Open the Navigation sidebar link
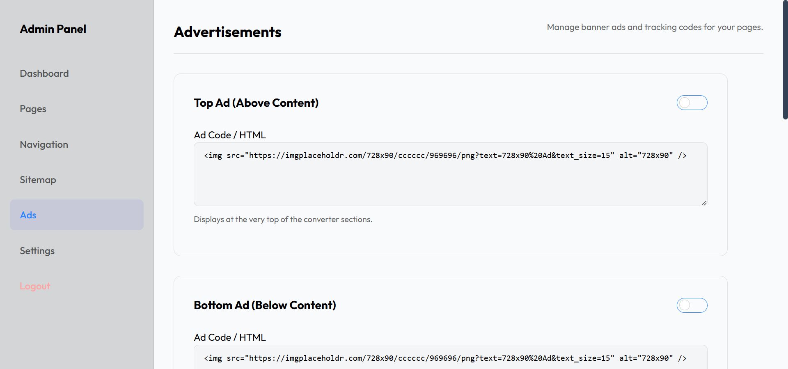 click(44, 144)
